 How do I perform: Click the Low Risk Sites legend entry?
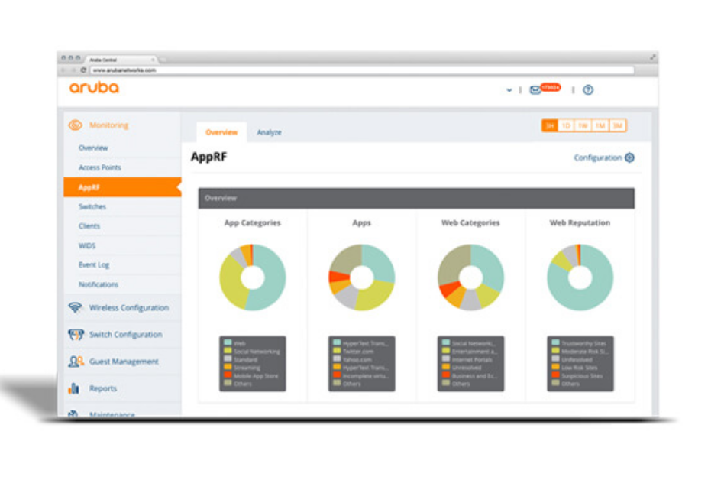[580, 368]
